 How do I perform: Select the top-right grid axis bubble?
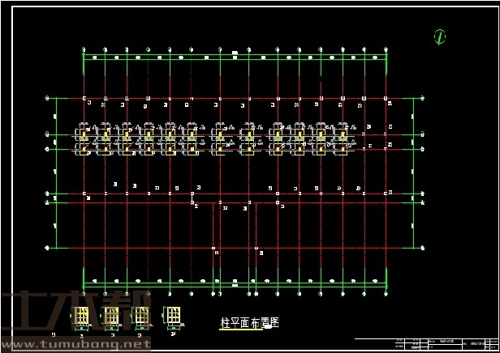(386, 50)
